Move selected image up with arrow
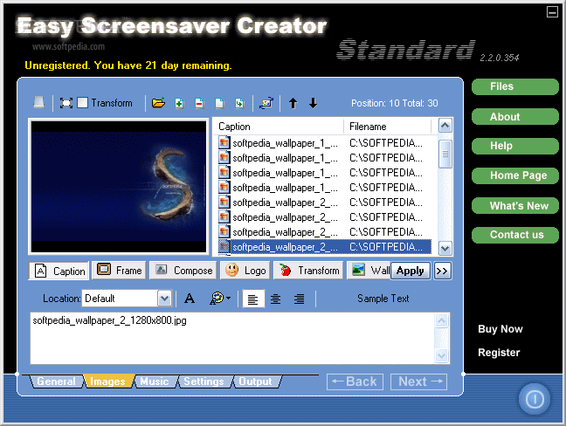The height and width of the screenshot is (426, 566). 293,104
